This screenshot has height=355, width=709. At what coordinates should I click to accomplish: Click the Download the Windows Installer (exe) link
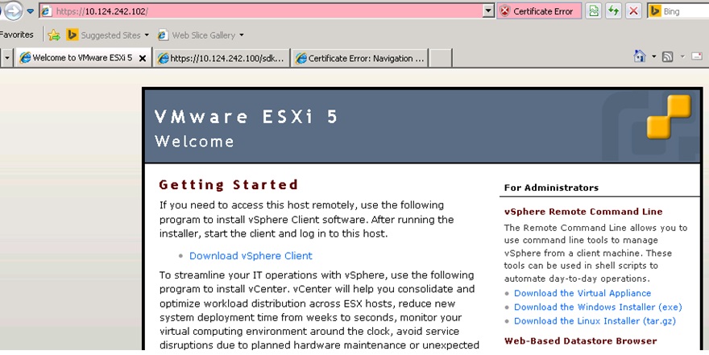pyautogui.click(x=598, y=308)
